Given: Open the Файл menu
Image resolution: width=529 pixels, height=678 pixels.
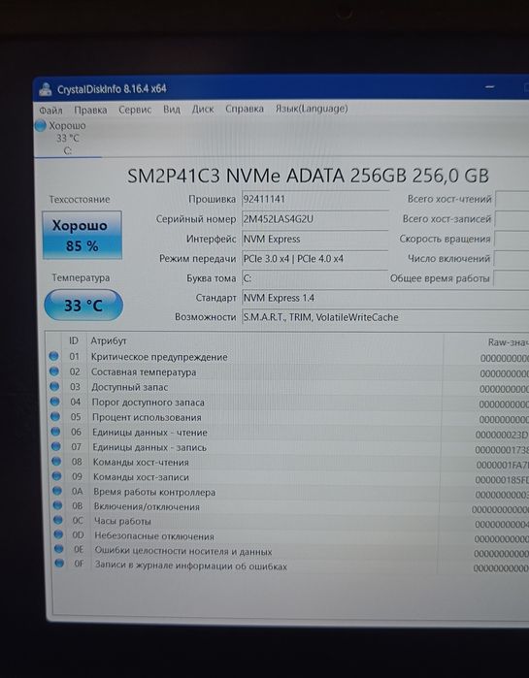Looking at the screenshot, I should click(x=50, y=111).
